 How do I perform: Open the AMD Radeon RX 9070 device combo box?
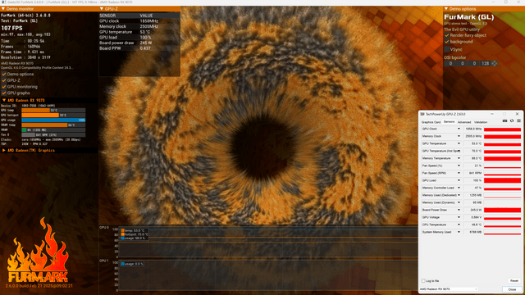(x=449, y=289)
